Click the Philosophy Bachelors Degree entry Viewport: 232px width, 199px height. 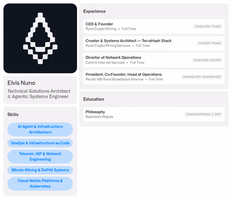154,114
